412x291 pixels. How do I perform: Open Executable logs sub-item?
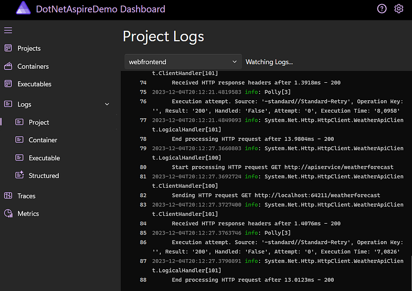tap(44, 158)
